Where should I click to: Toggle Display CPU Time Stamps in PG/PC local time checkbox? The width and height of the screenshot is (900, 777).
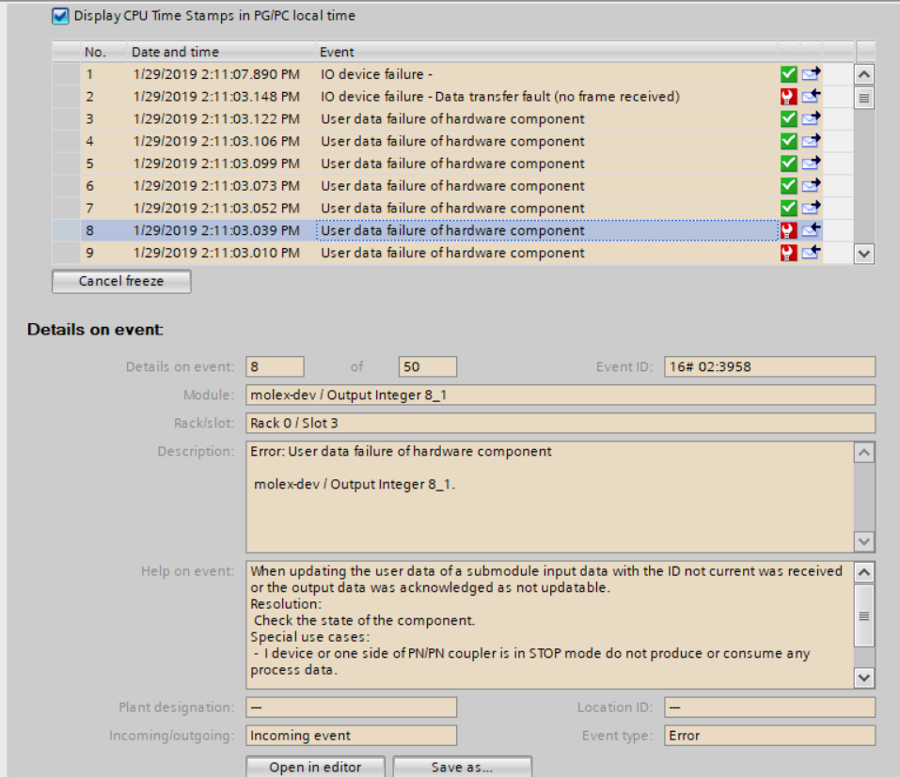click(x=60, y=16)
